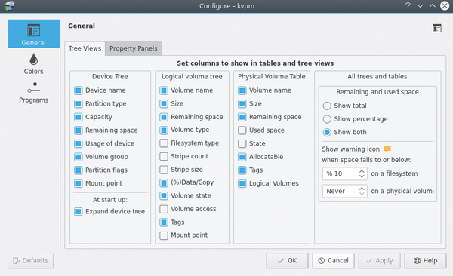
Task: Uncheck Remaining space in Device Tree
Action: tap(79, 130)
